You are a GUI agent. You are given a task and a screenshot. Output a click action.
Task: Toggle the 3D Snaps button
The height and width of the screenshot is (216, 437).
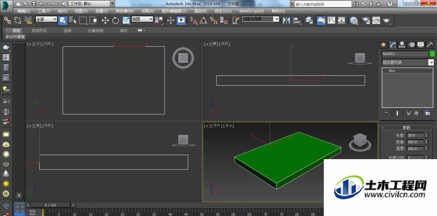click(193, 21)
